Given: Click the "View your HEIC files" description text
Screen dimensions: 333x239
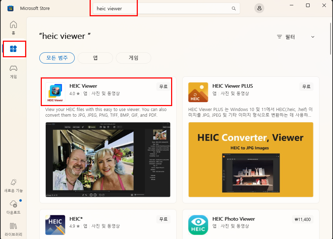Looking at the screenshot, I should pos(106,112).
